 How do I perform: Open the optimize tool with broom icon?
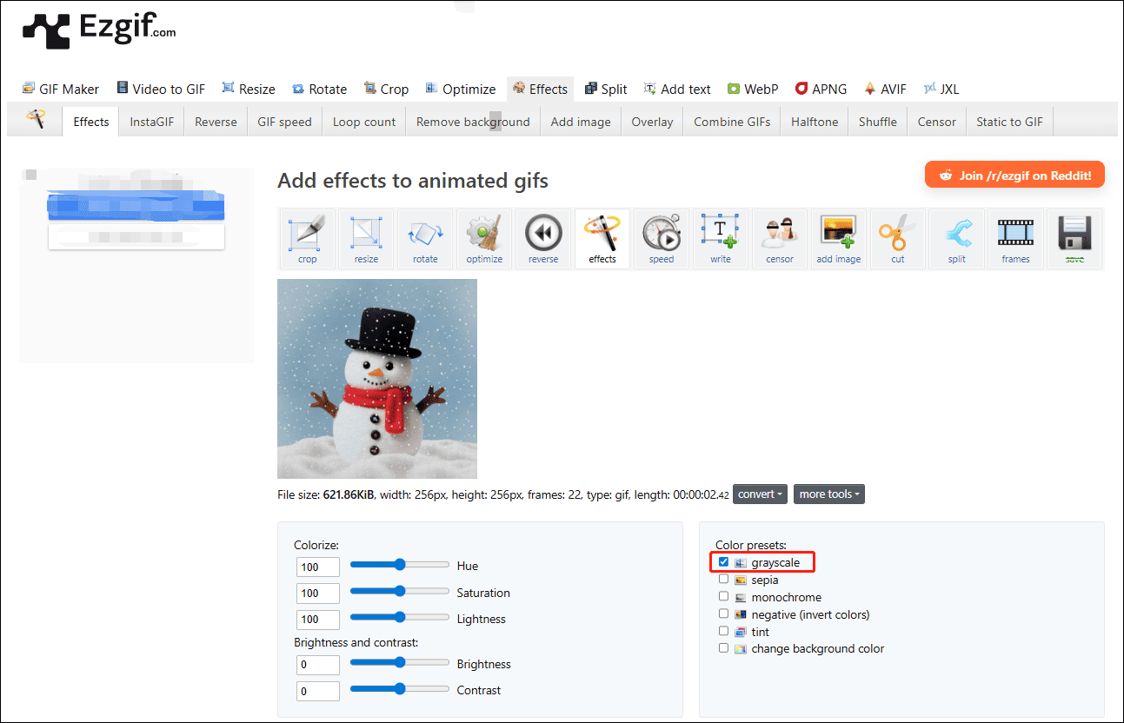484,239
